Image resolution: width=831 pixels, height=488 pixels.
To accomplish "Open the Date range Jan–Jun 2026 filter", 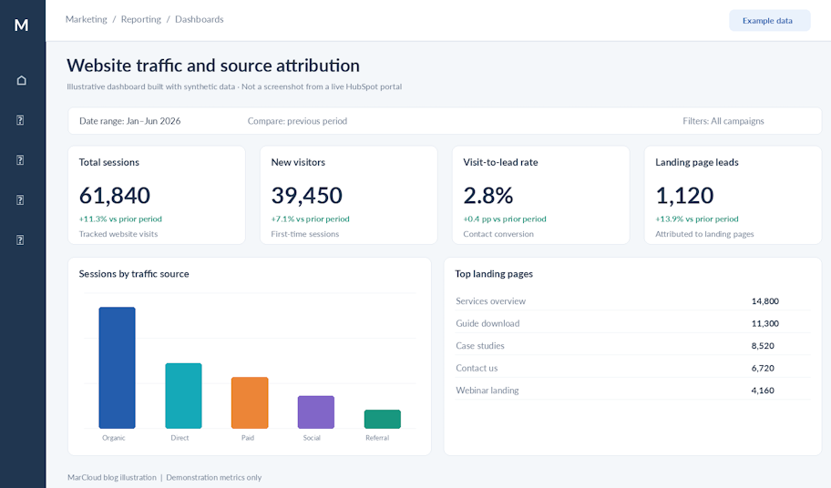I will click(x=129, y=121).
